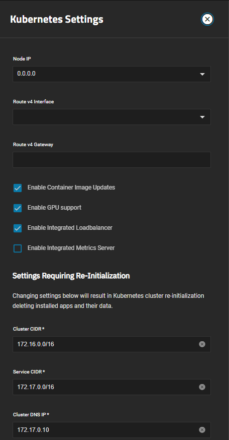Uncheck the Enable GPU support checkbox

click(18, 208)
